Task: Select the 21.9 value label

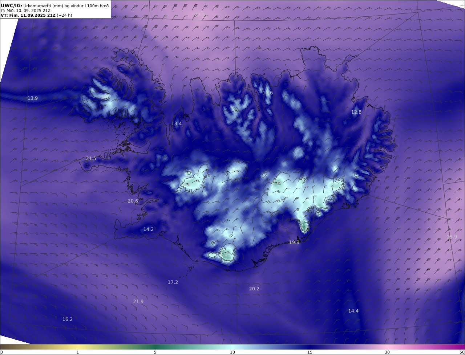Action: point(138,302)
